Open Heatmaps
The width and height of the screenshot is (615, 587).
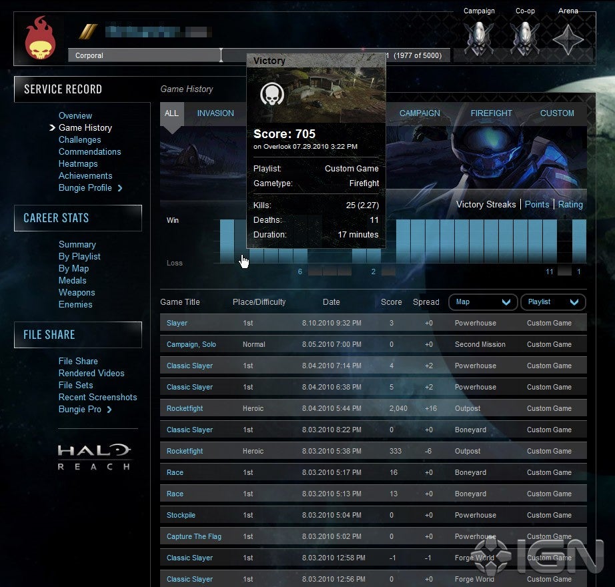coord(78,164)
